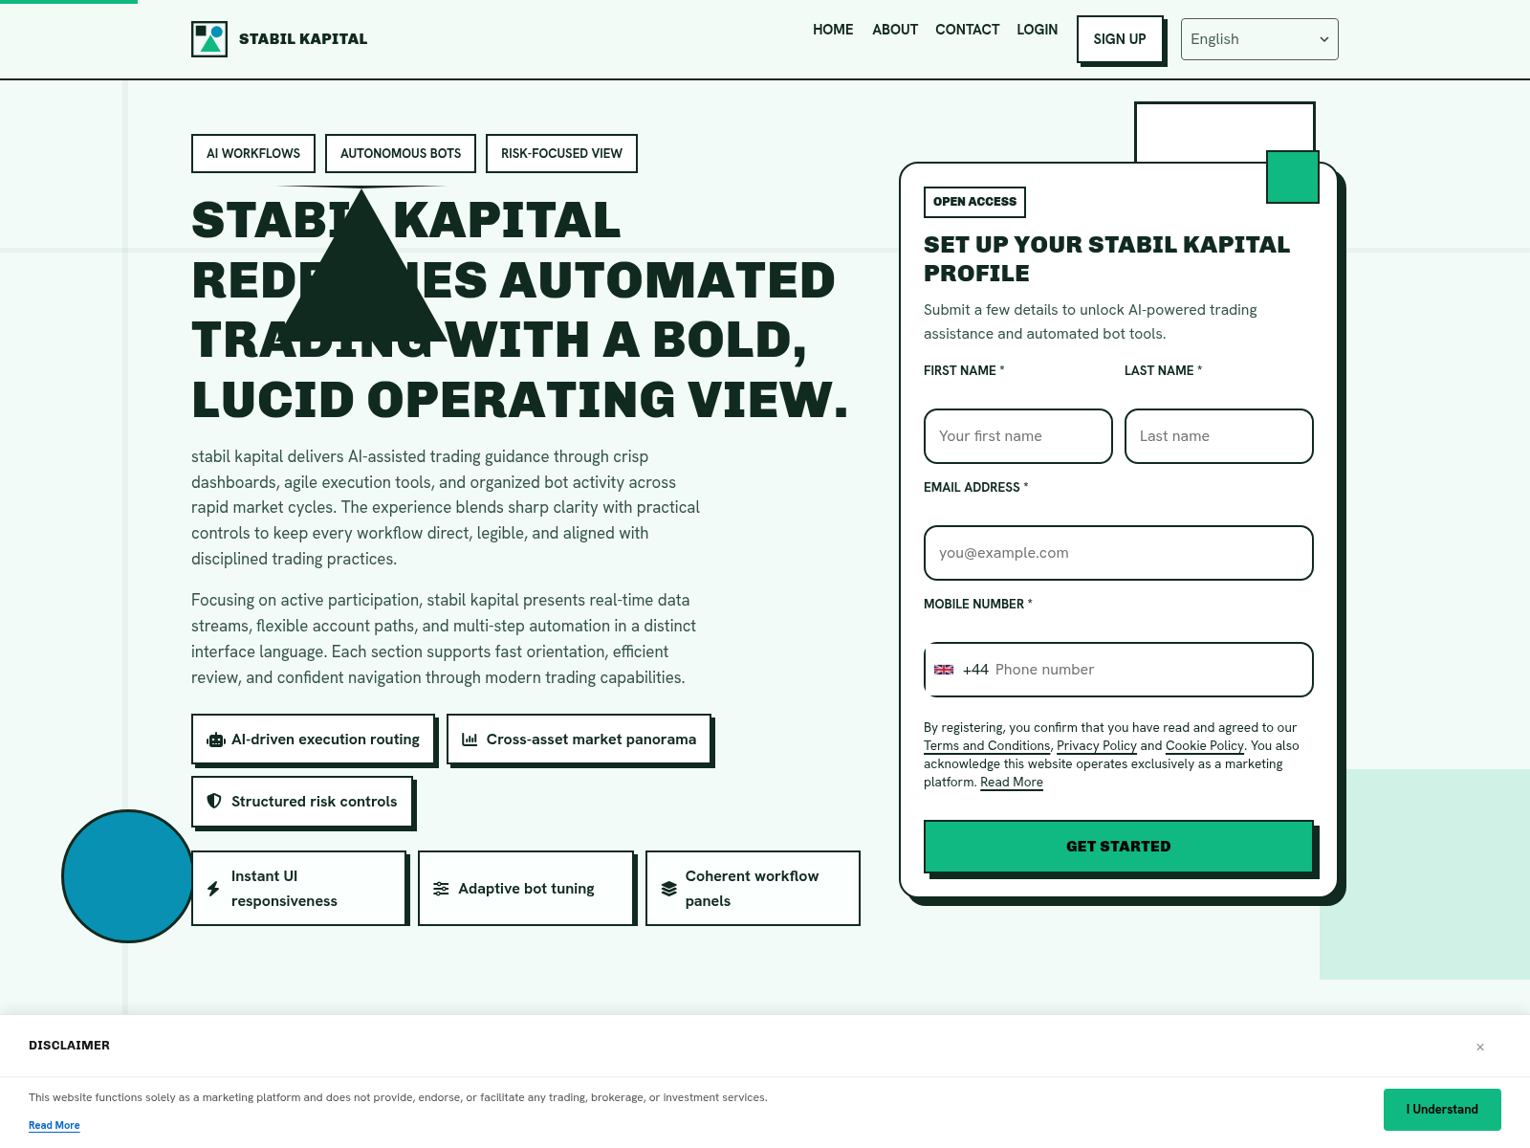Image resolution: width=1530 pixels, height=1148 pixels.
Task: Open the CONTACT page
Action: coord(967,30)
